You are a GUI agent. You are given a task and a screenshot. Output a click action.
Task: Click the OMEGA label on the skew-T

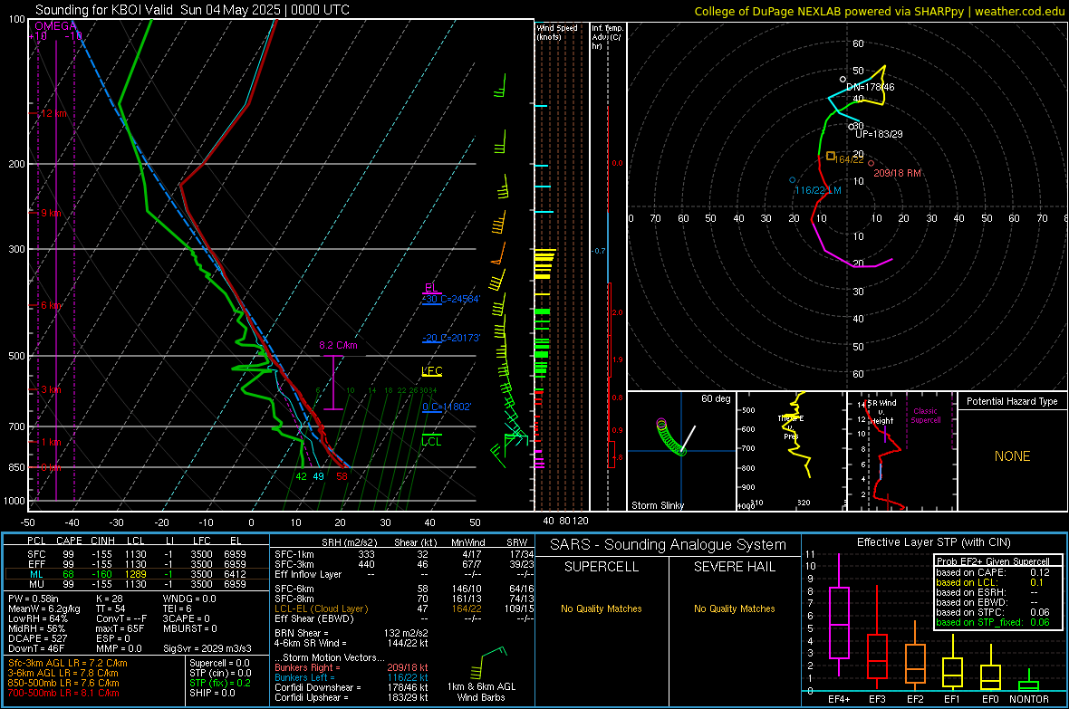(55, 26)
